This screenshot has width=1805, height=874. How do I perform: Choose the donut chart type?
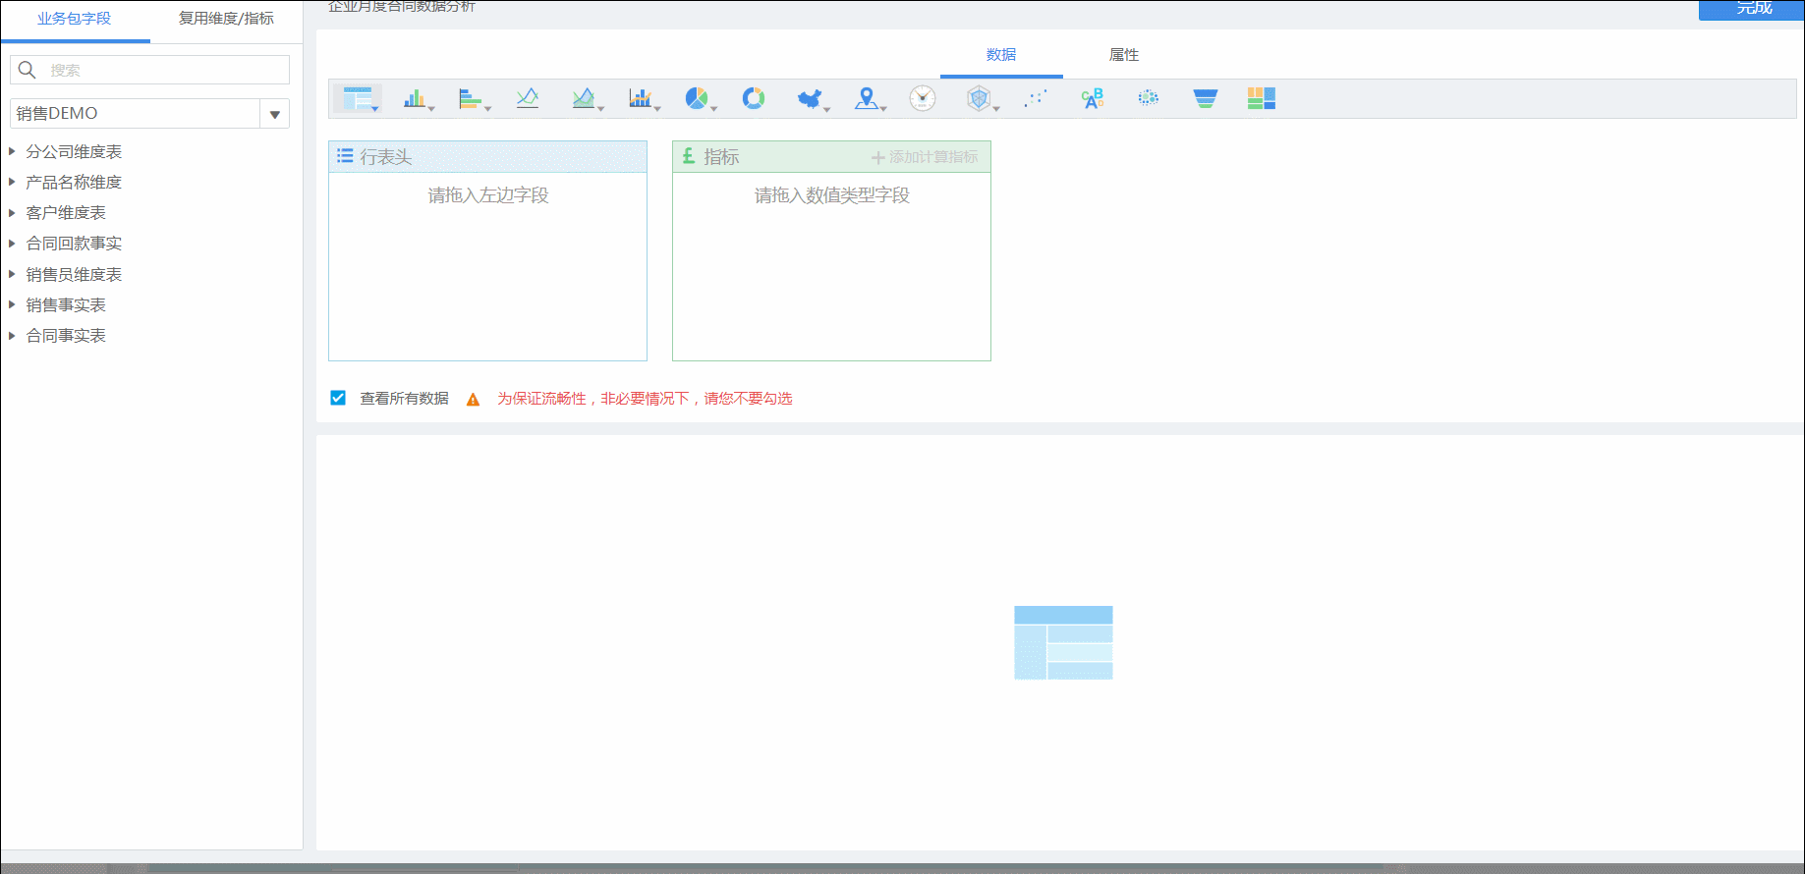[754, 98]
